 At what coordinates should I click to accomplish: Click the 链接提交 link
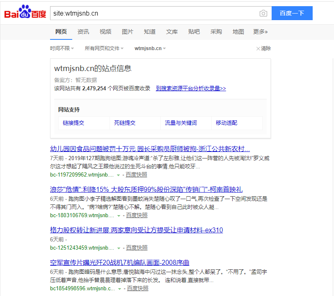click(73, 123)
